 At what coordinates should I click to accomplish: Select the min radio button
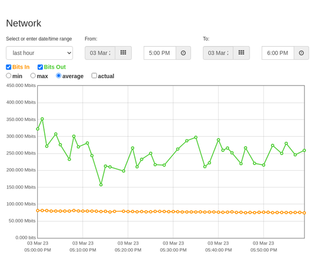point(8,76)
